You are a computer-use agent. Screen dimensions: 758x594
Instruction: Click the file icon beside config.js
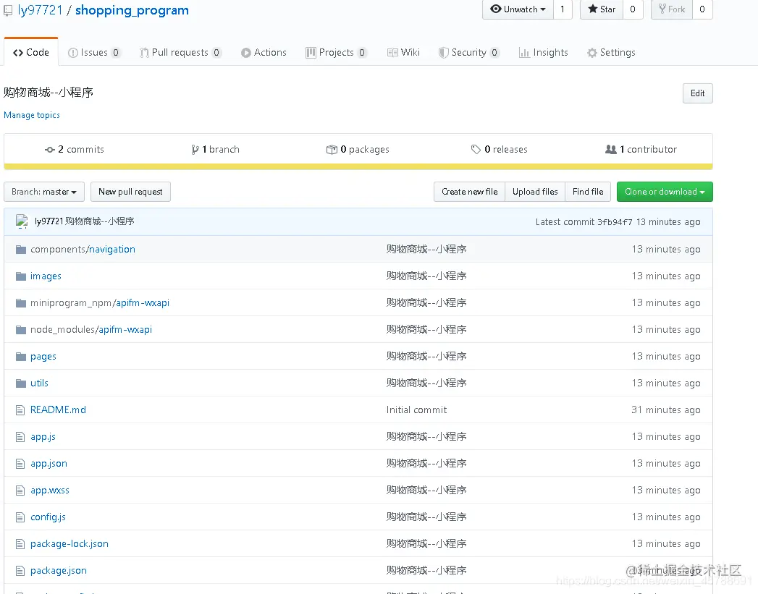[20, 517]
